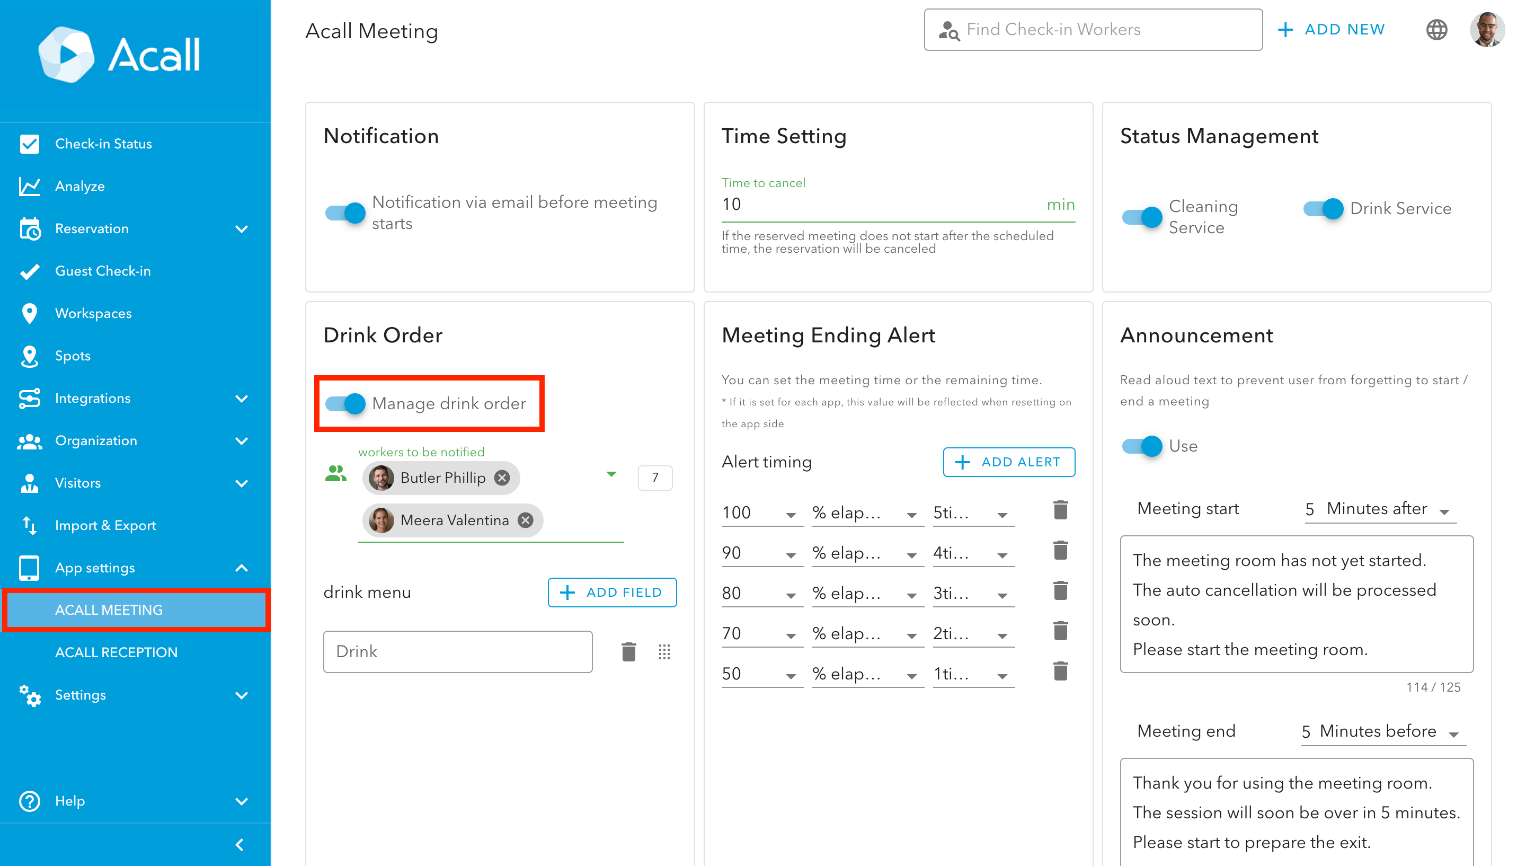Click trash icon beside Drink field
The image size is (1526, 866).
click(628, 652)
